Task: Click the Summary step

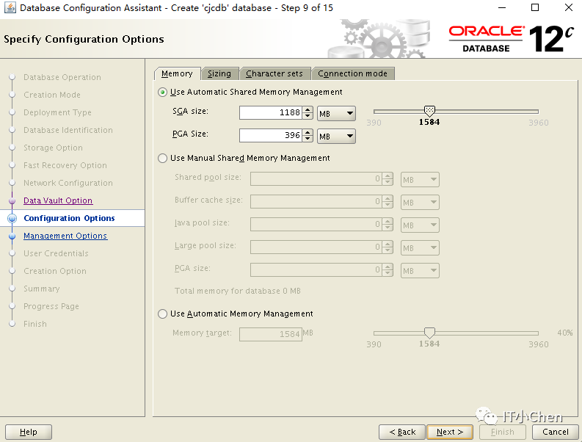Action: pyautogui.click(x=42, y=289)
